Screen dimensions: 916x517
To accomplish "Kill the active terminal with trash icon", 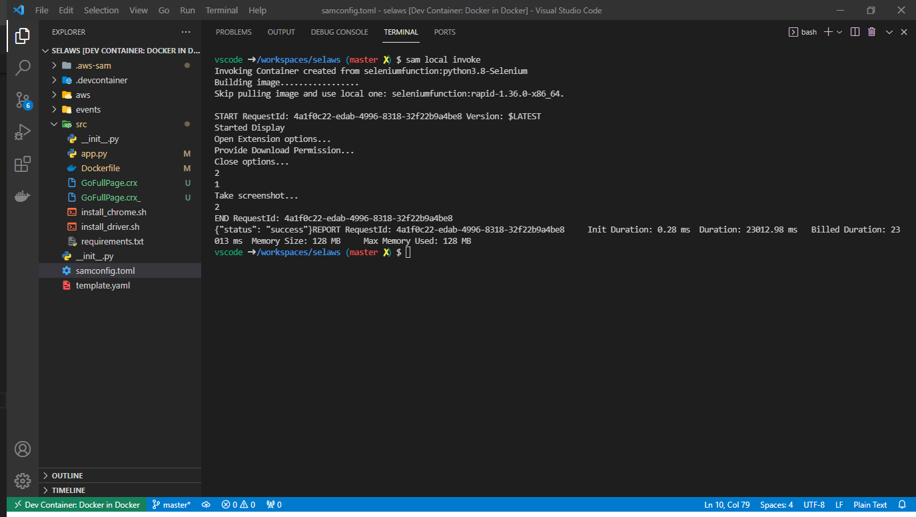I will point(871,31).
